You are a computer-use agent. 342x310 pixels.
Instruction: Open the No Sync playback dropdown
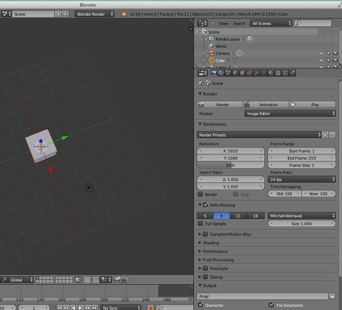click(x=121, y=308)
